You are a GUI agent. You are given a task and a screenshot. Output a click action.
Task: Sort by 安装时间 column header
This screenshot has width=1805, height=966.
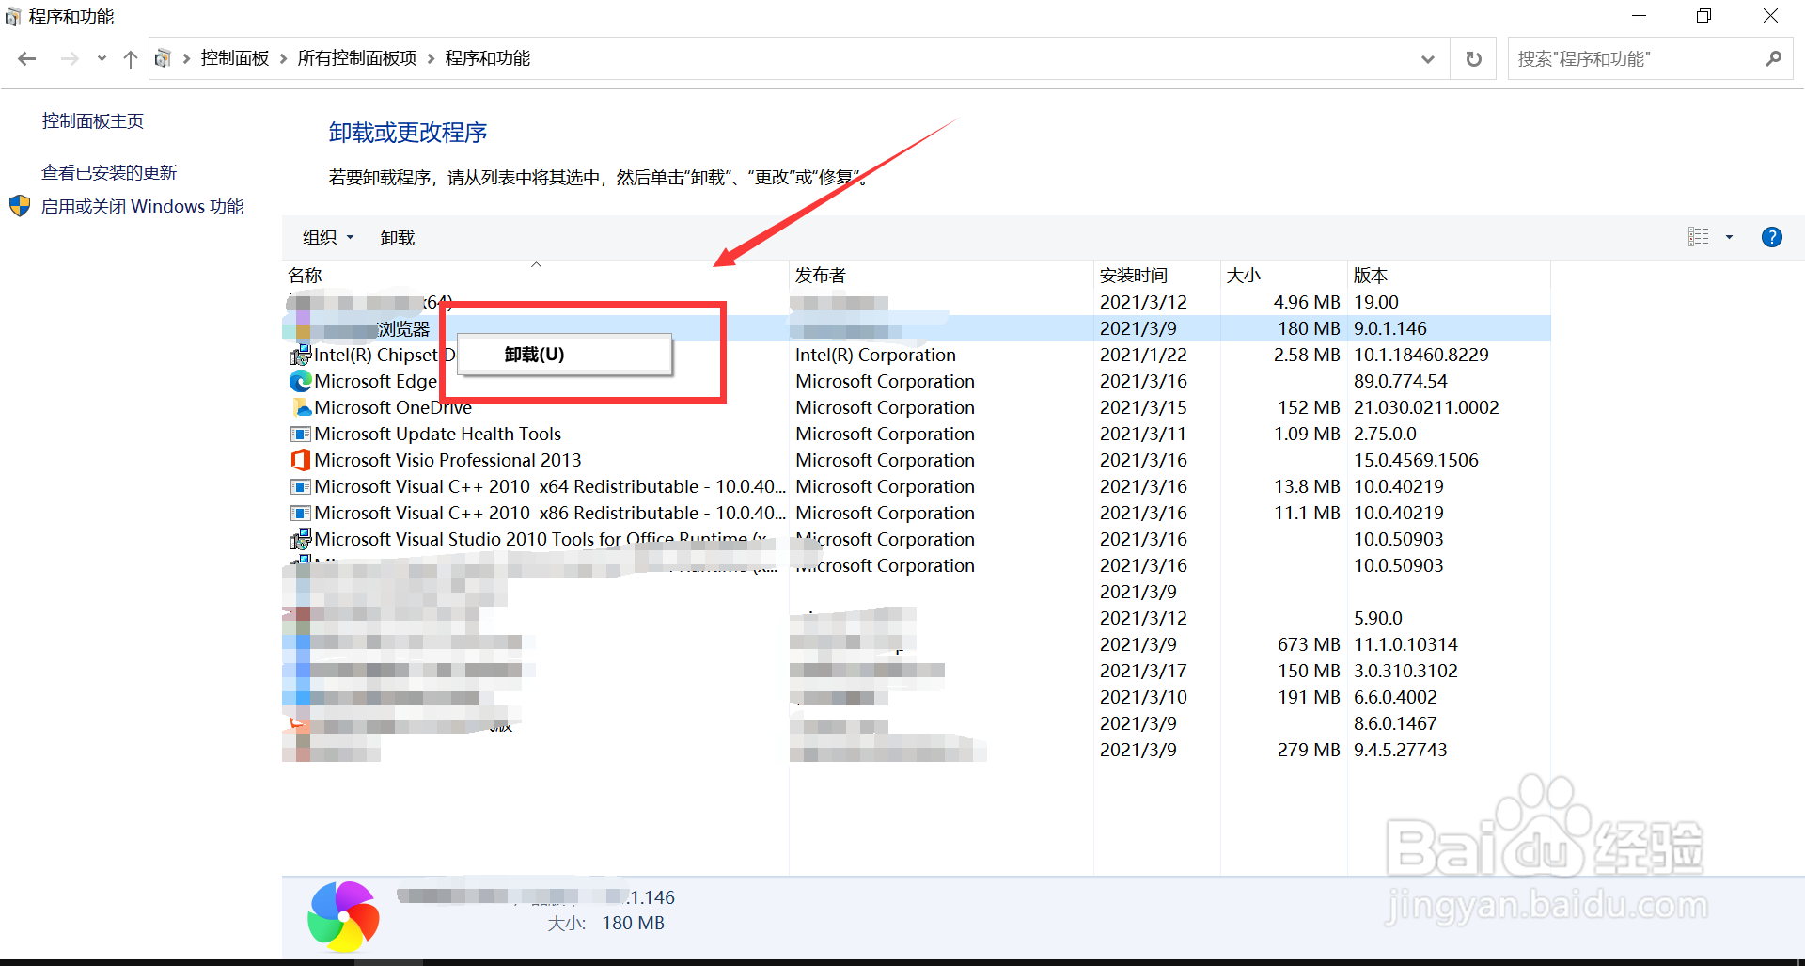[x=1134, y=276]
